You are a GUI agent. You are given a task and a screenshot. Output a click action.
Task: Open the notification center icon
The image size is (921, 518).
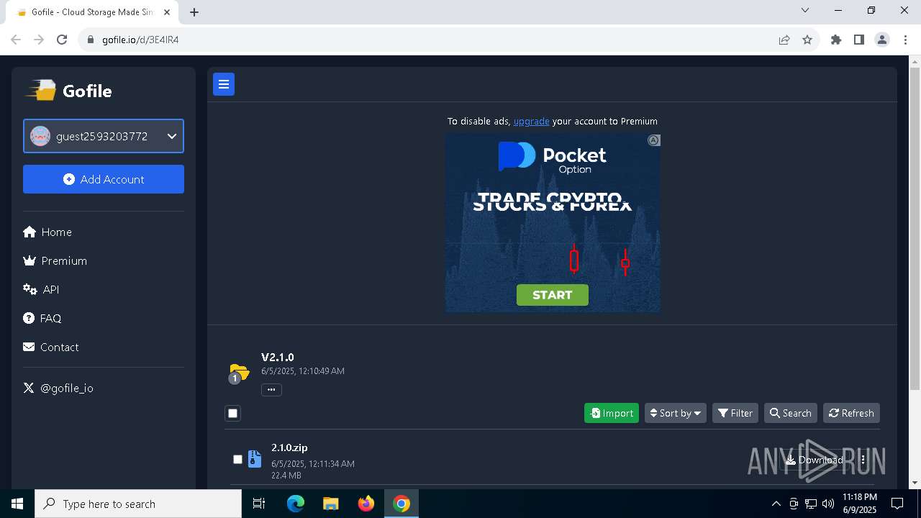click(897, 504)
